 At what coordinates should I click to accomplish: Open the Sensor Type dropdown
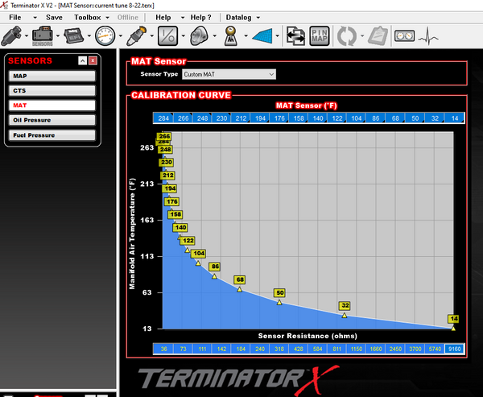(x=223, y=74)
